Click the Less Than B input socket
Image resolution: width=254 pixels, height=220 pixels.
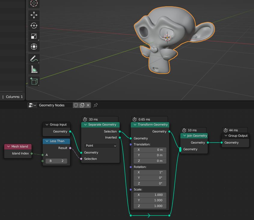(43, 161)
